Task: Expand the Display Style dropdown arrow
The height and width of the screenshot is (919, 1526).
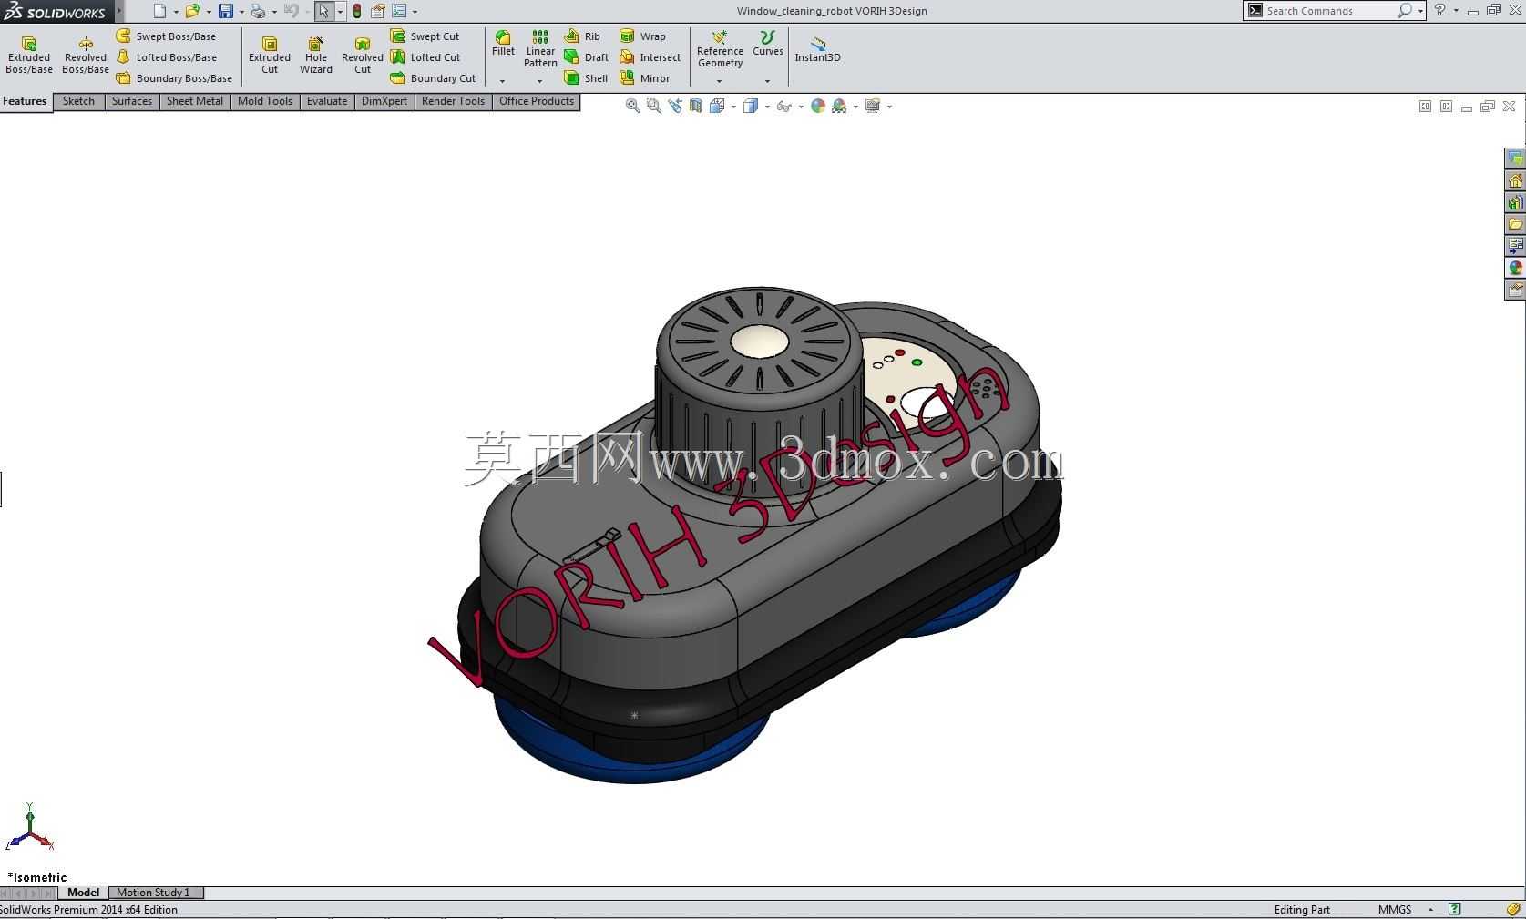Action: tap(767, 107)
